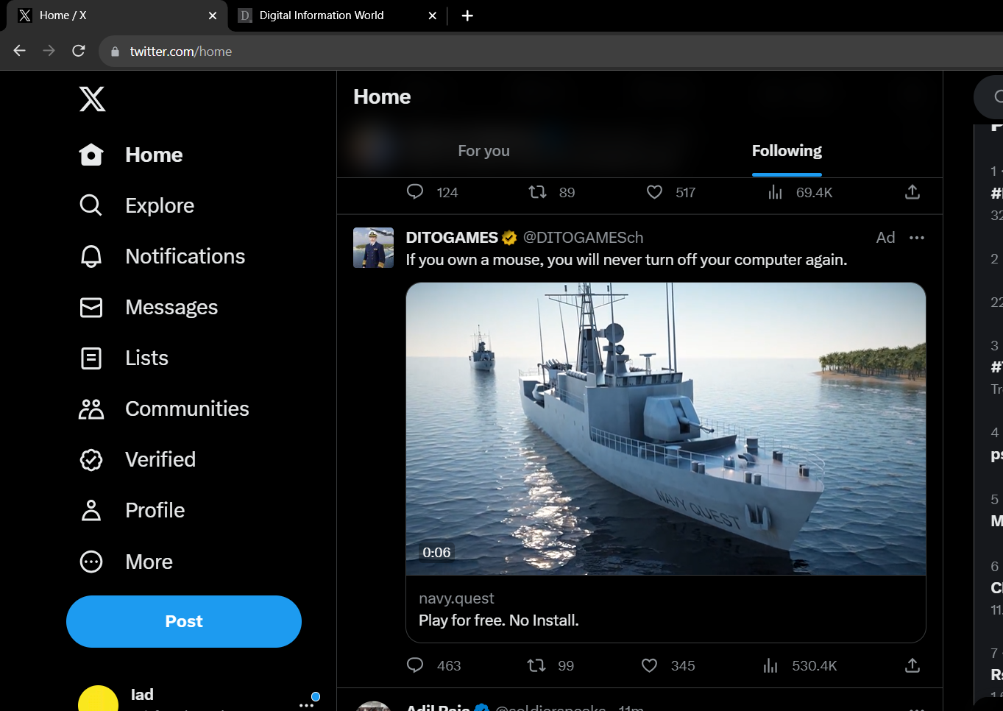1003x711 pixels.
Task: Reload the twitter.com page
Action: point(79,51)
